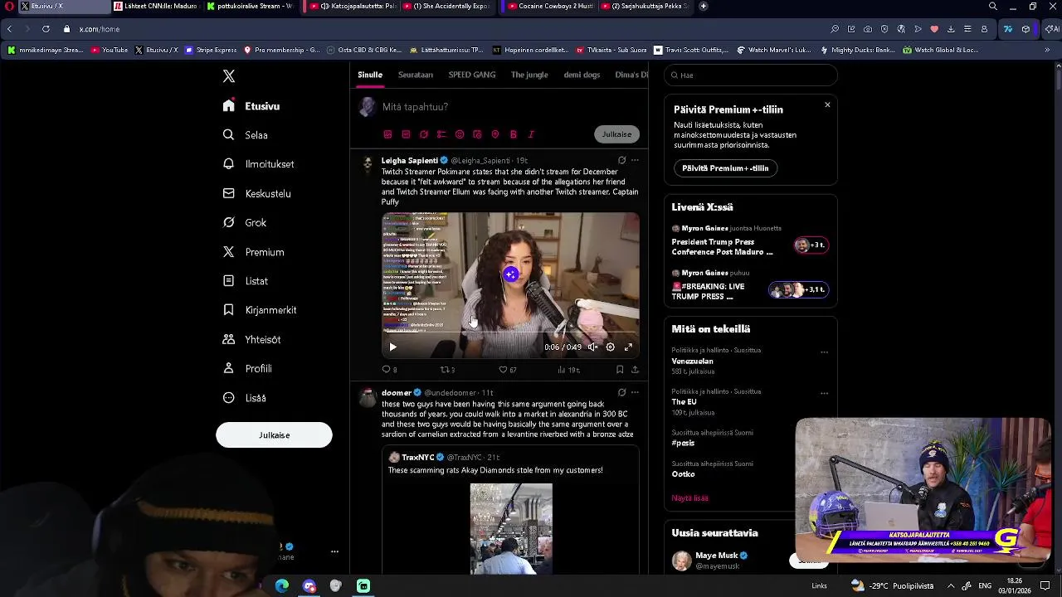The width and height of the screenshot is (1062, 597).
Task: Open Kirjanmerkit bookmarks
Action: pos(260,310)
